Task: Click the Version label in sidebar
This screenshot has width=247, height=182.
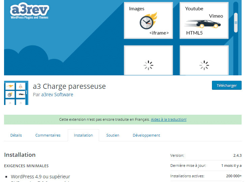Action: click(x=177, y=155)
